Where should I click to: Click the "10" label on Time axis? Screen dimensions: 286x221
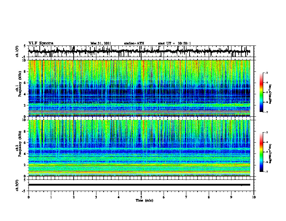click(254, 197)
